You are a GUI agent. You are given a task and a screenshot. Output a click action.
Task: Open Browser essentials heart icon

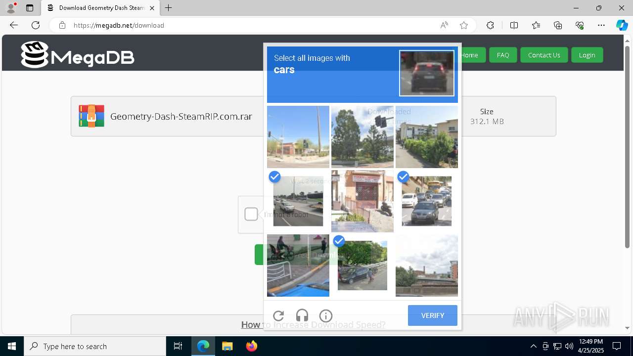[580, 25]
